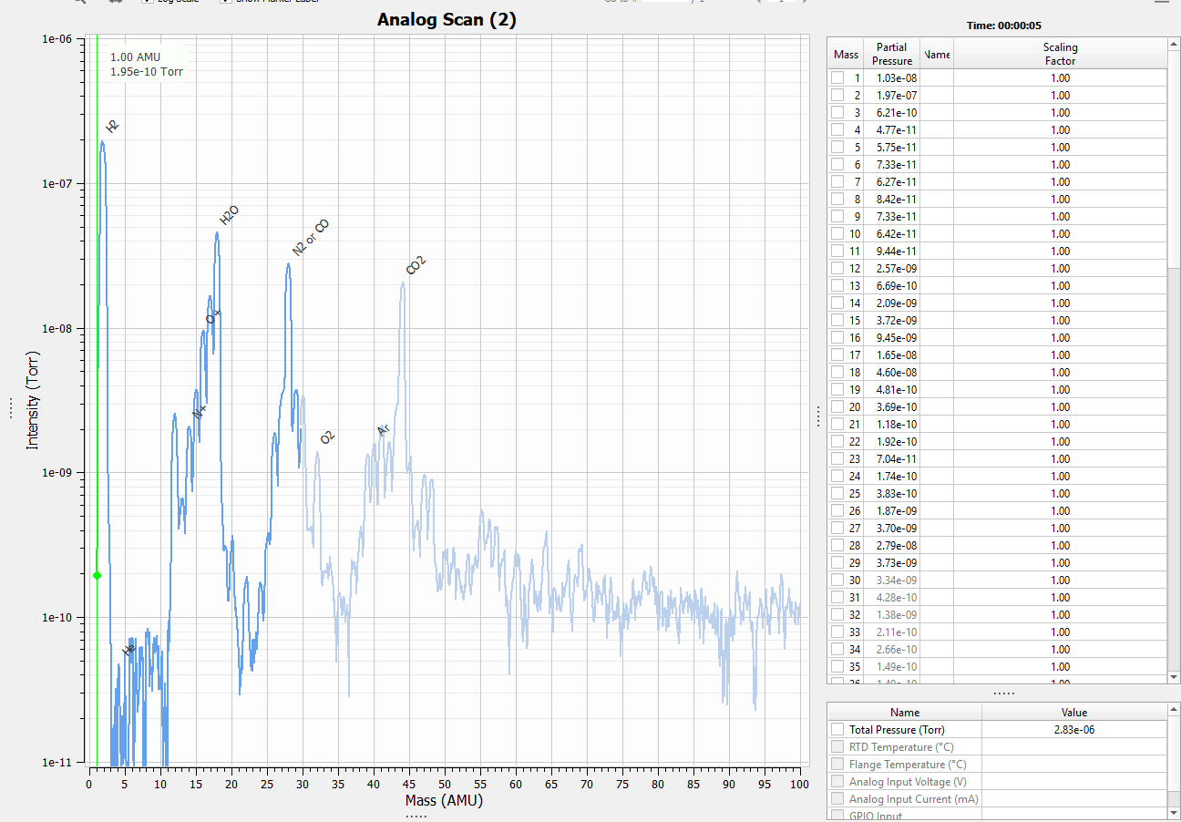Enable the mass 20 checkbox
The image size is (1181, 822).
(837, 407)
